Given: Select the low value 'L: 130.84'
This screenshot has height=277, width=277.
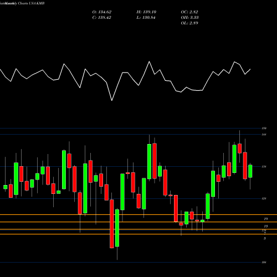Looking at the screenshot, I should (x=146, y=18).
